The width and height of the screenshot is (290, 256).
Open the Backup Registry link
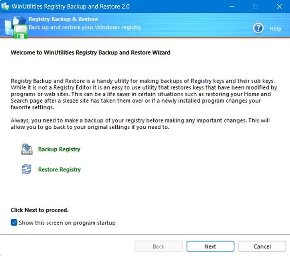pos(59,149)
